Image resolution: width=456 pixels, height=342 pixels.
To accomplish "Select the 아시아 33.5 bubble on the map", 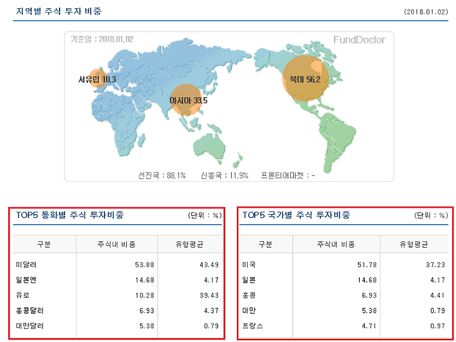I will click(186, 100).
